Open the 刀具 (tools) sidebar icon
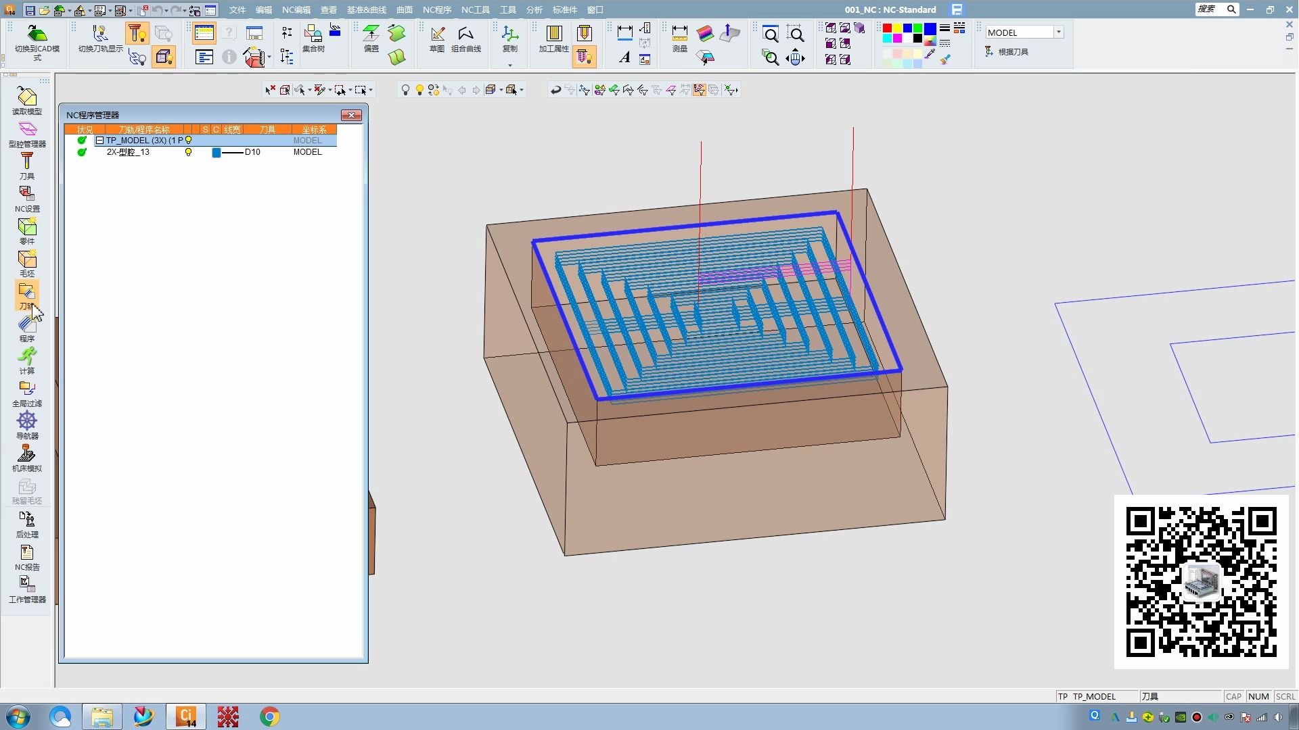The height and width of the screenshot is (730, 1299). click(27, 163)
